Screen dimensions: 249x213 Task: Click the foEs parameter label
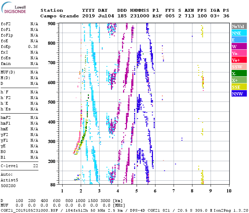(x=6, y=58)
